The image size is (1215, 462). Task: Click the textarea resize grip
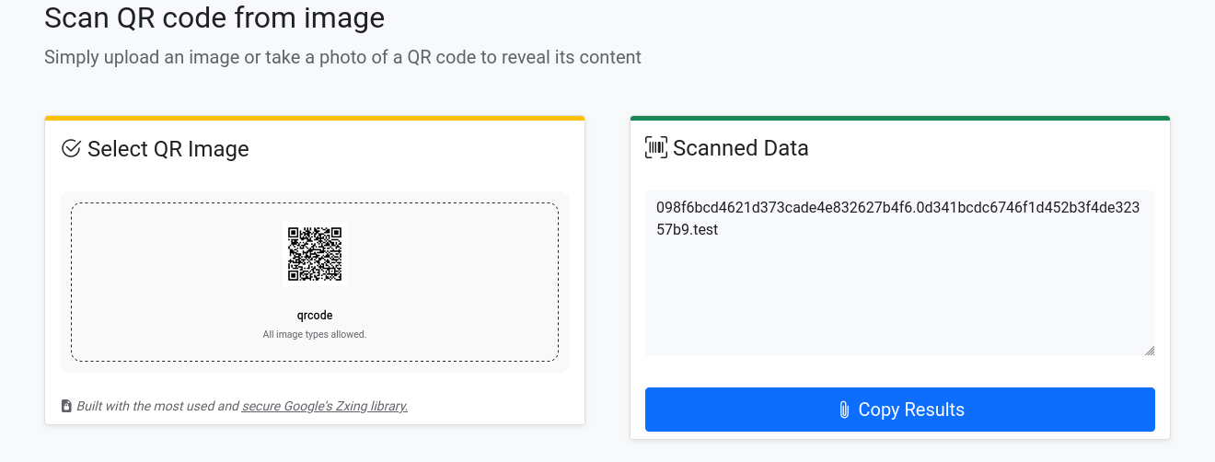1150,351
